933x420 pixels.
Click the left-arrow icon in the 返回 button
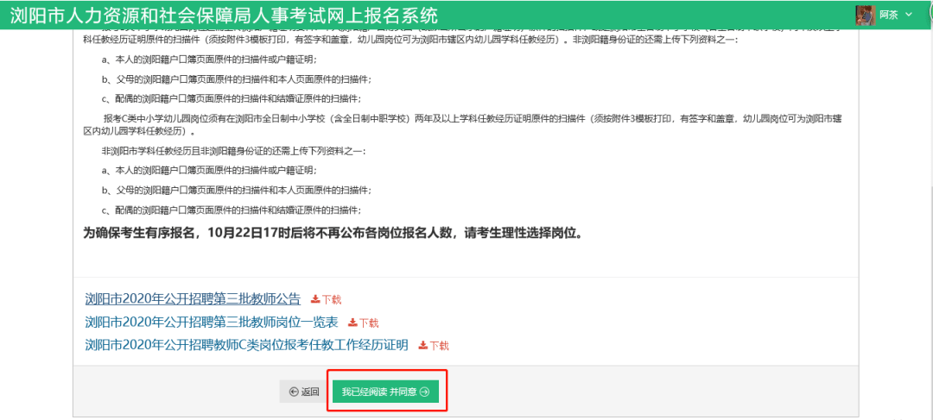tap(294, 392)
